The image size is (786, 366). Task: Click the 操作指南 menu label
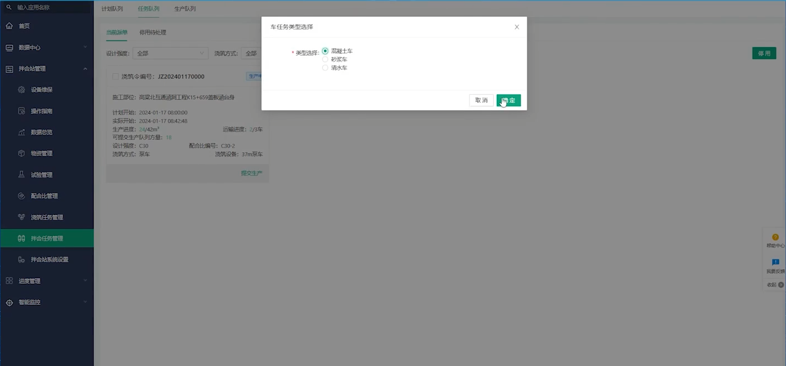click(x=42, y=111)
